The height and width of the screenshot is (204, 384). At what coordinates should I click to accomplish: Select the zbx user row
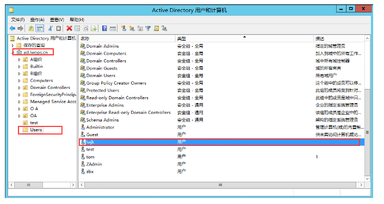tap(221, 171)
